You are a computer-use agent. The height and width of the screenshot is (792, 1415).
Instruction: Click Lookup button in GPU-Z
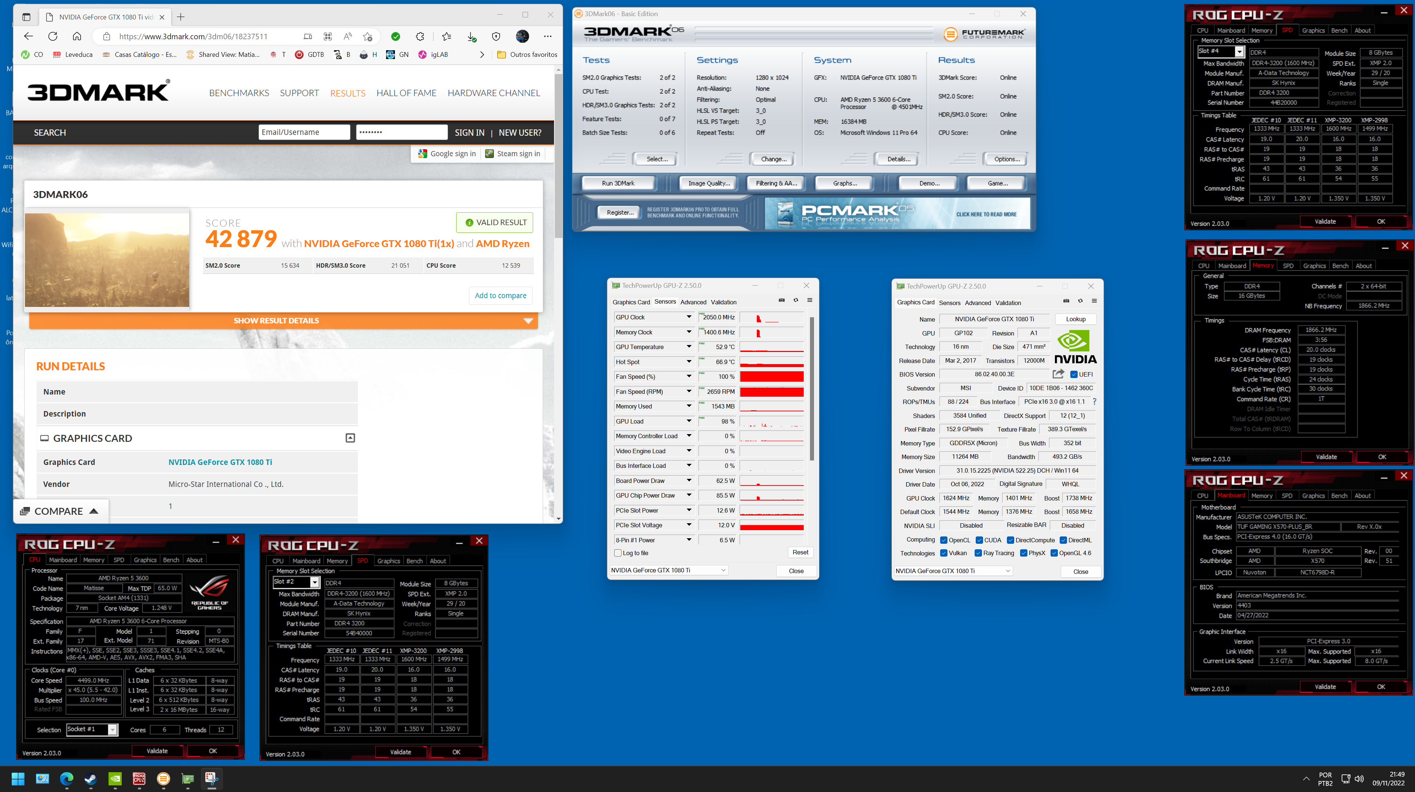click(x=1075, y=319)
